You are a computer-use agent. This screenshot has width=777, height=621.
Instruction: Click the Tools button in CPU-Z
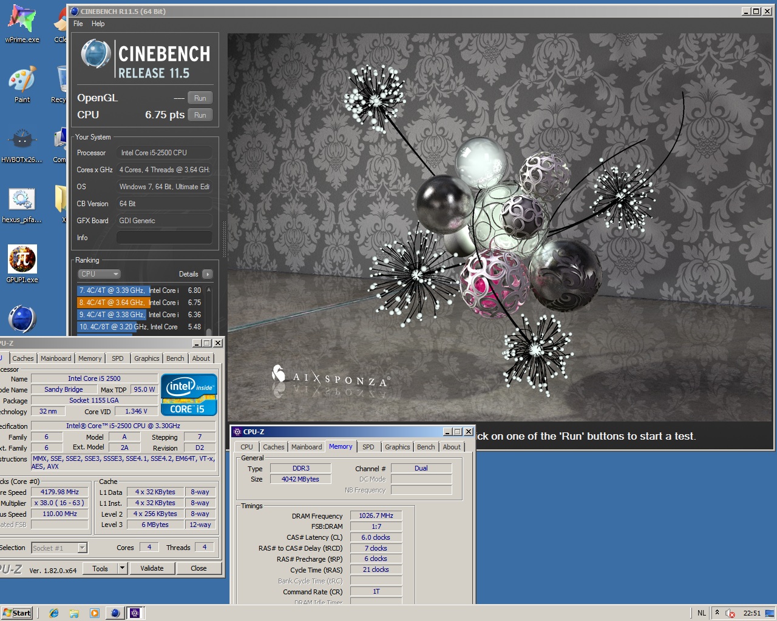[x=100, y=568]
